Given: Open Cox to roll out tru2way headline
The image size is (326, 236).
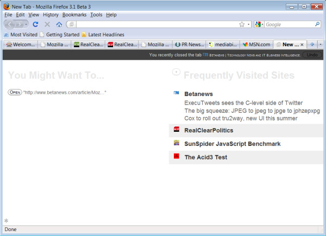Looking at the screenshot, I should 241,118.
